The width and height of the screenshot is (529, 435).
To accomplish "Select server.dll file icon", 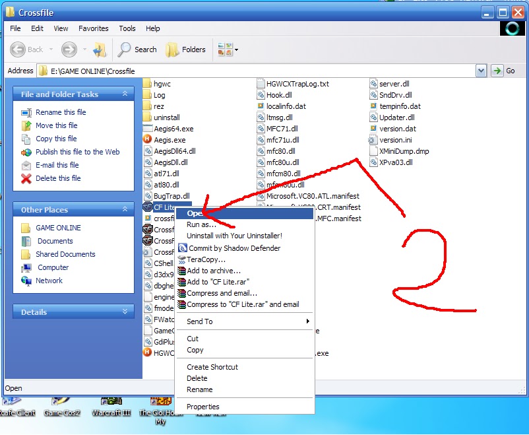I will click(373, 83).
